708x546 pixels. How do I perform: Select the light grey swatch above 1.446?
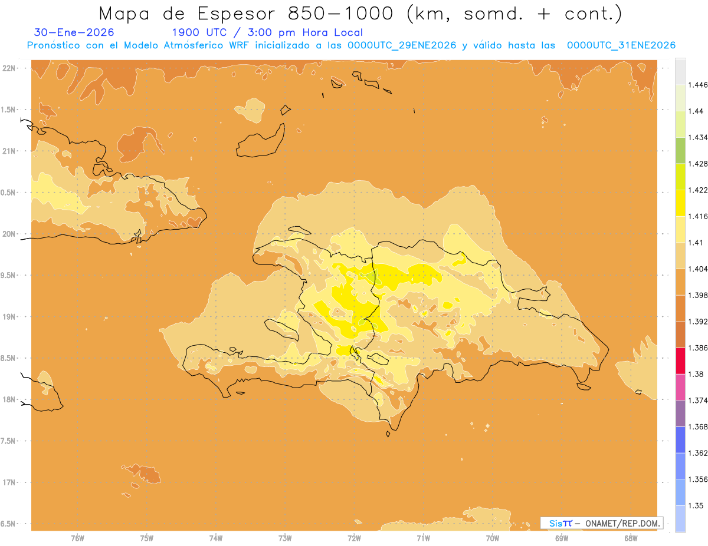point(680,71)
